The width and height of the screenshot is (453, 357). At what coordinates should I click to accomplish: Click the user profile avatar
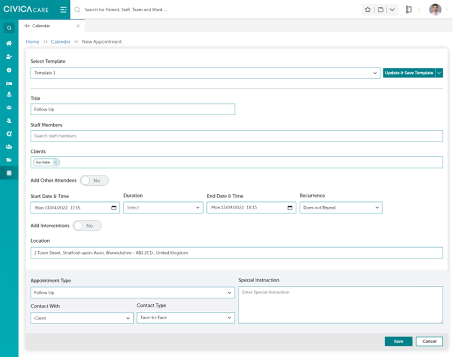click(435, 10)
